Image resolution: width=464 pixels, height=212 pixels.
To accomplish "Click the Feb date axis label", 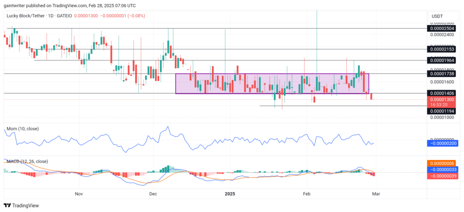I will tap(307, 194).
